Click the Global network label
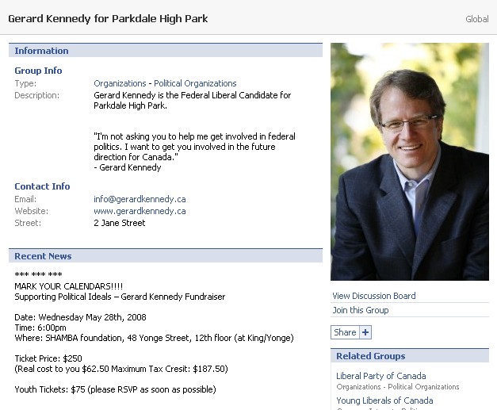 [x=477, y=19]
